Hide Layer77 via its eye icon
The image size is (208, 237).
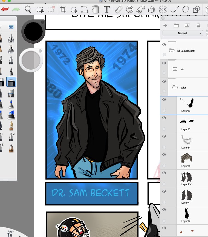[164, 210]
